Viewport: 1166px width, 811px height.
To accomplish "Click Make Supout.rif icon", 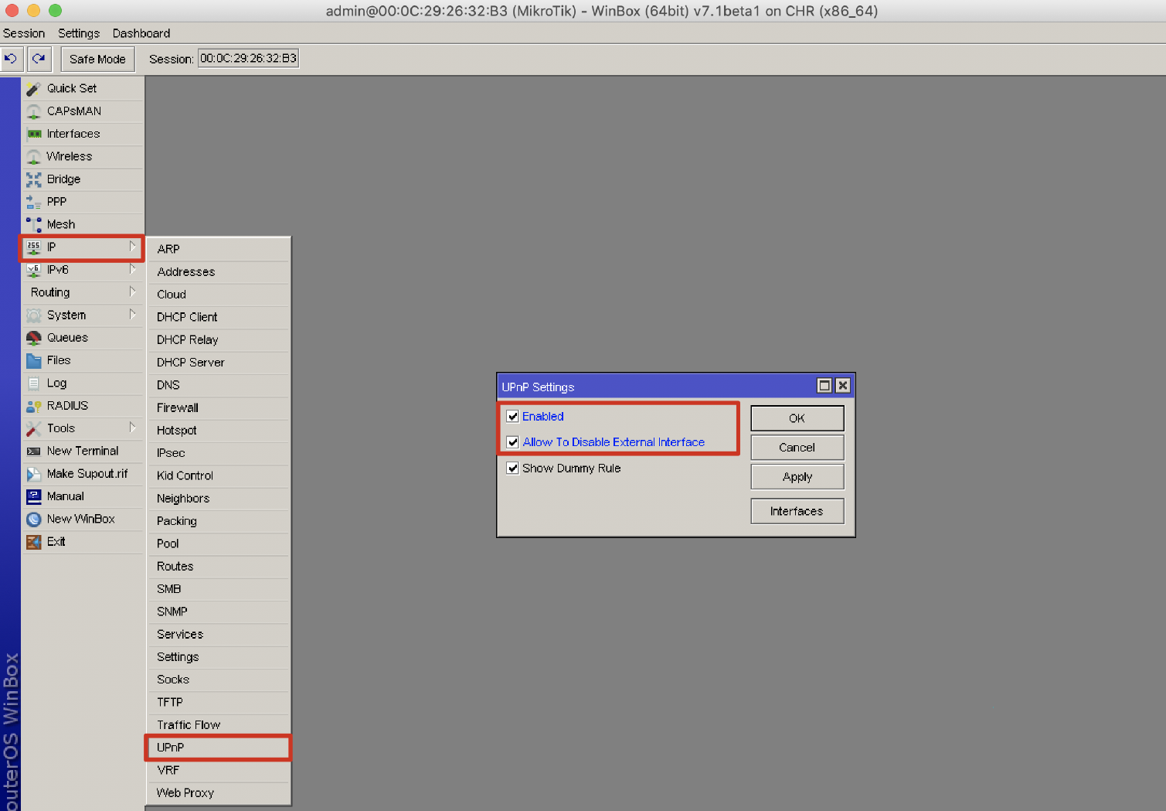I will [x=33, y=474].
